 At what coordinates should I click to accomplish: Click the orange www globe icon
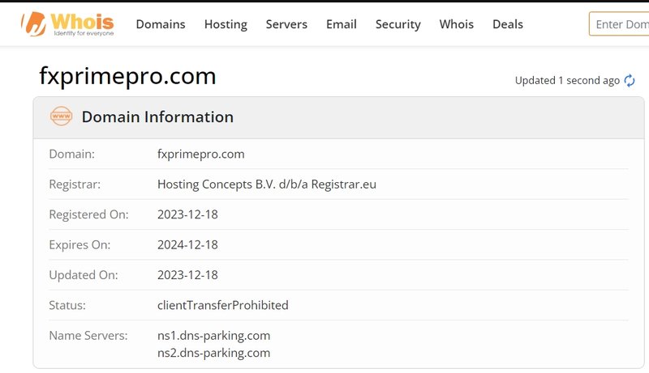pyautogui.click(x=62, y=117)
